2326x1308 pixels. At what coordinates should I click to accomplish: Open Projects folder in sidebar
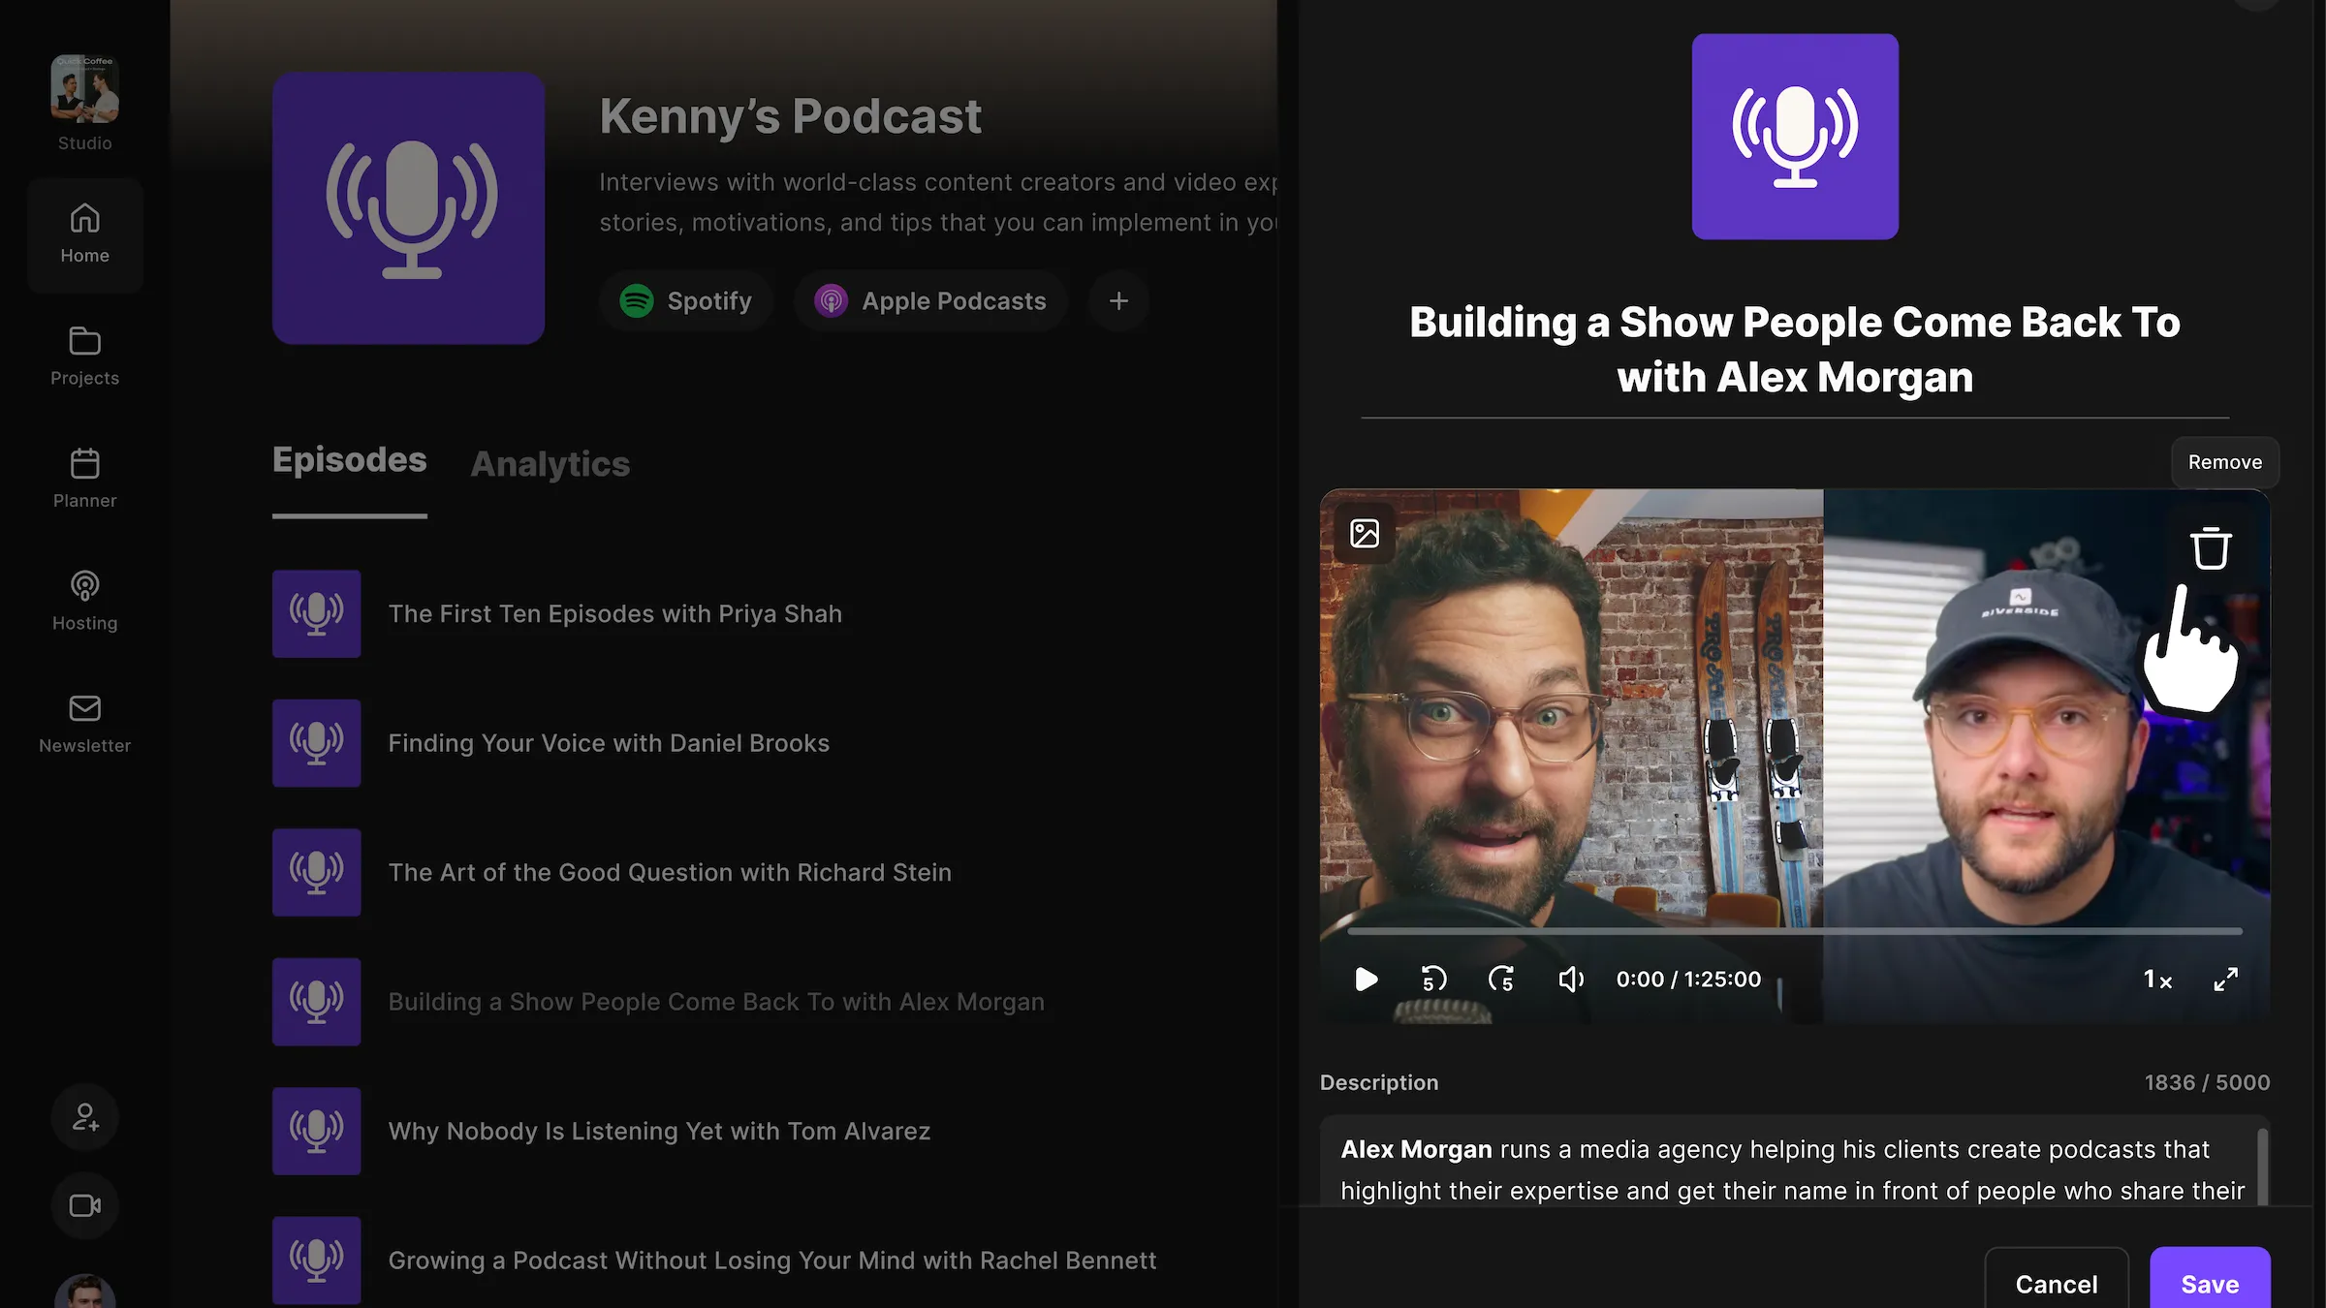click(x=84, y=357)
